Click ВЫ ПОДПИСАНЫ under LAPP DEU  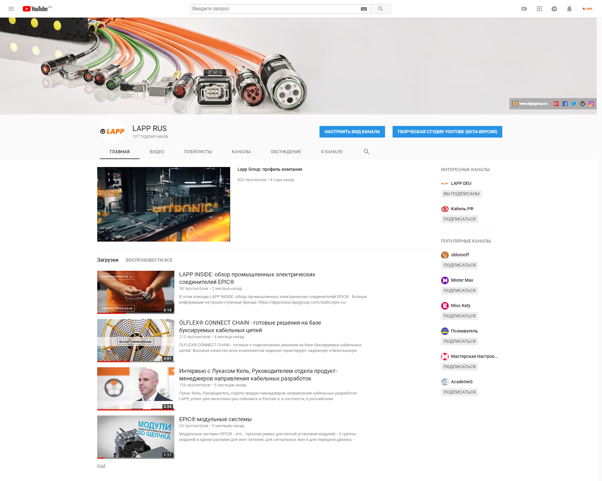pyautogui.click(x=462, y=194)
